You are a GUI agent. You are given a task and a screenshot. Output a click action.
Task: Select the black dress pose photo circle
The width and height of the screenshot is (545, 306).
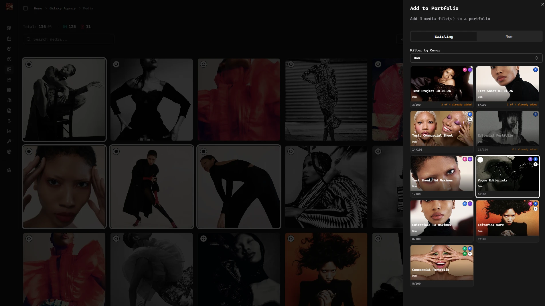click(116, 64)
